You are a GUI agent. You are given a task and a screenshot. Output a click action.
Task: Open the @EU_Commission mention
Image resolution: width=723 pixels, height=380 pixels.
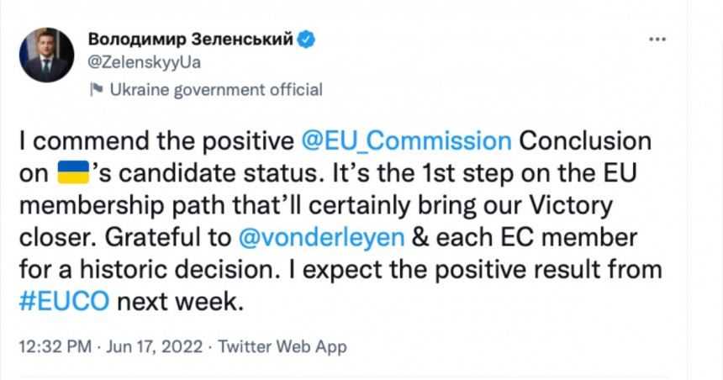[x=404, y=140]
